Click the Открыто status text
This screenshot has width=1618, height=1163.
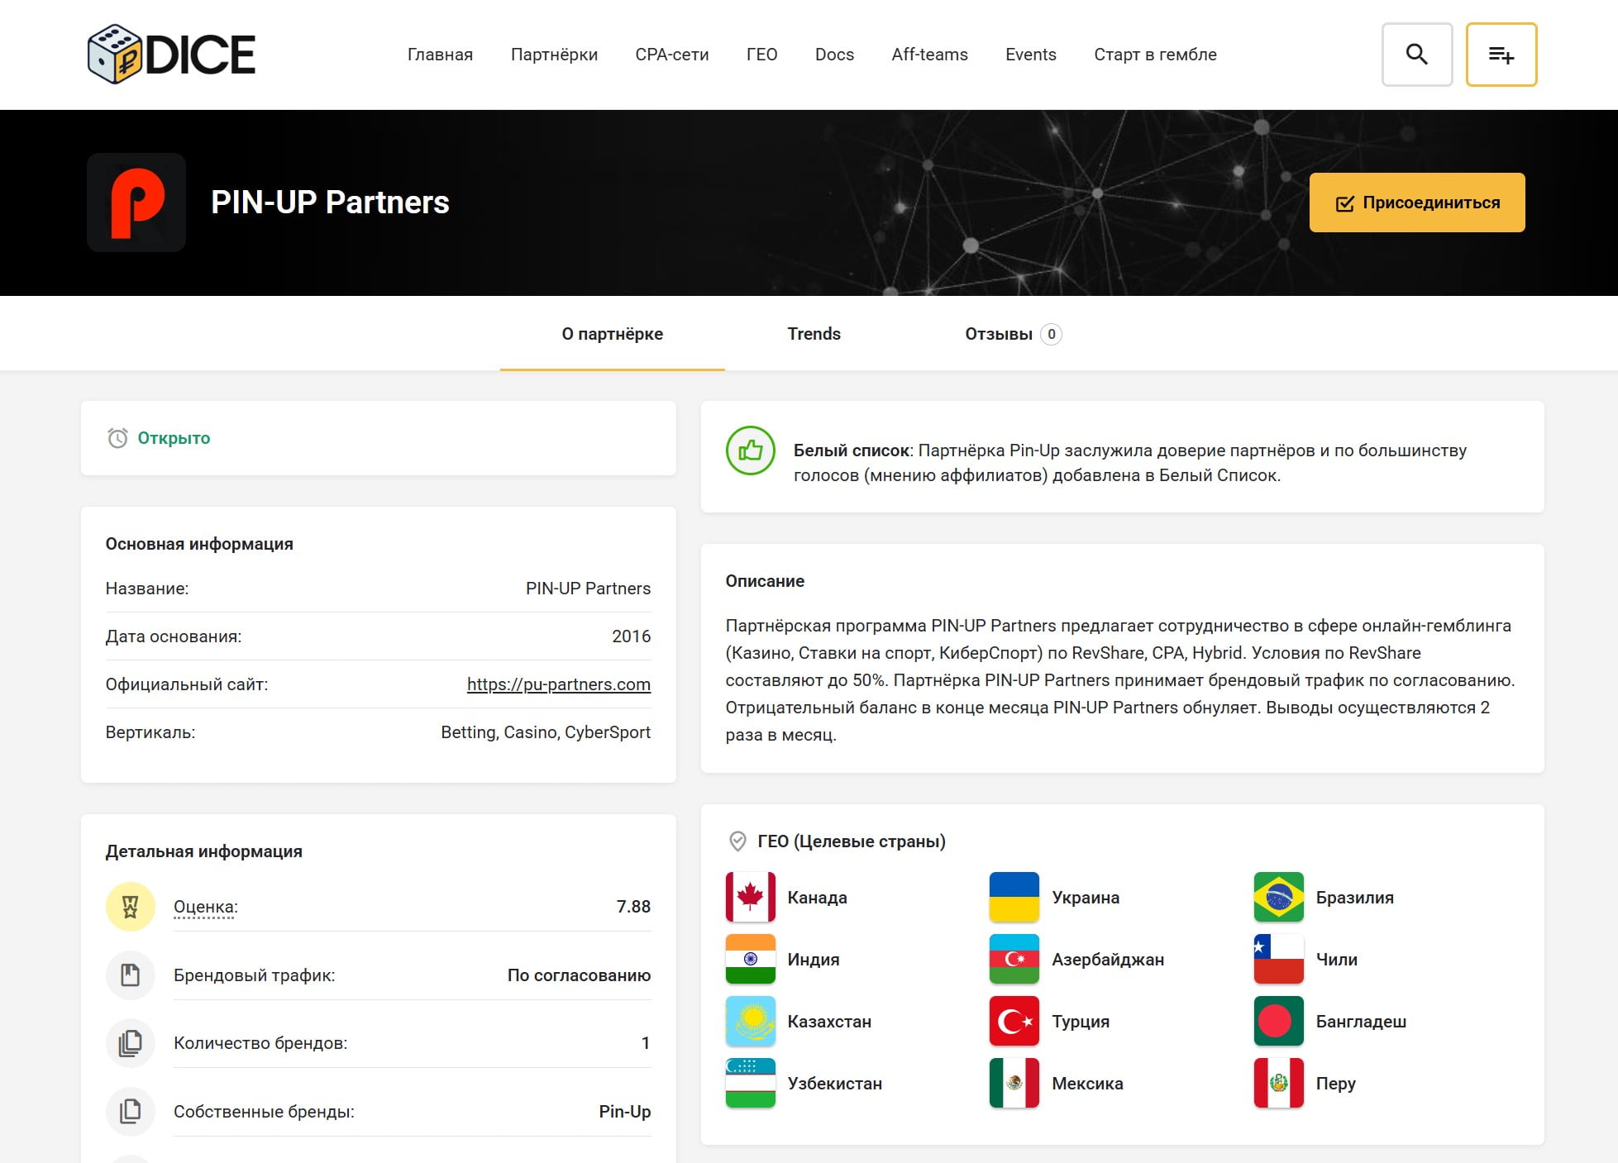(x=174, y=438)
